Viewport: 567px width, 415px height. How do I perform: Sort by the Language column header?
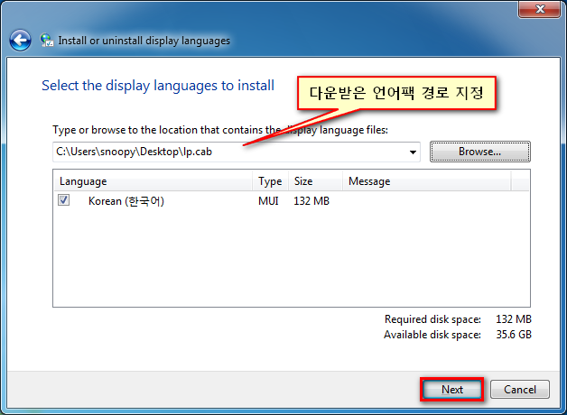coord(153,181)
